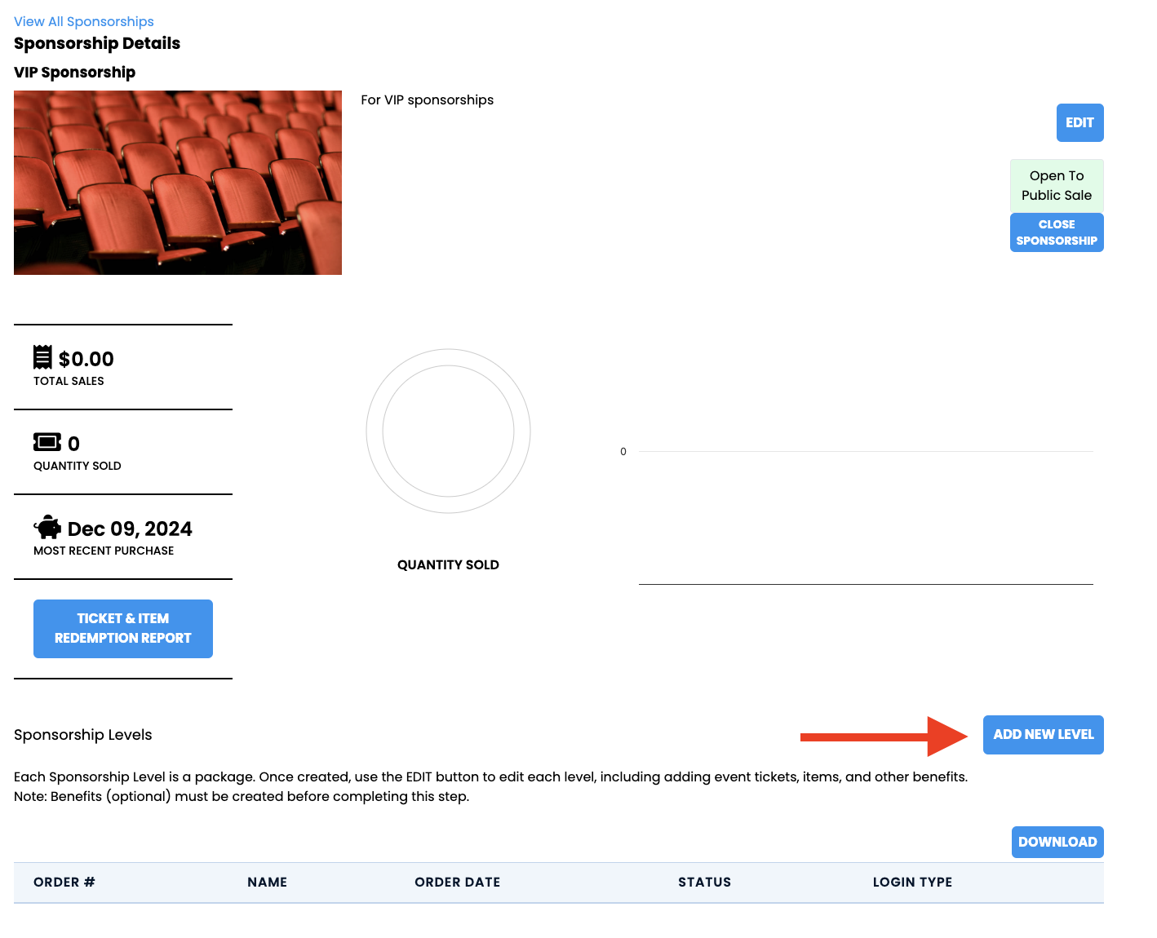Download the orders list

pyautogui.click(x=1057, y=842)
